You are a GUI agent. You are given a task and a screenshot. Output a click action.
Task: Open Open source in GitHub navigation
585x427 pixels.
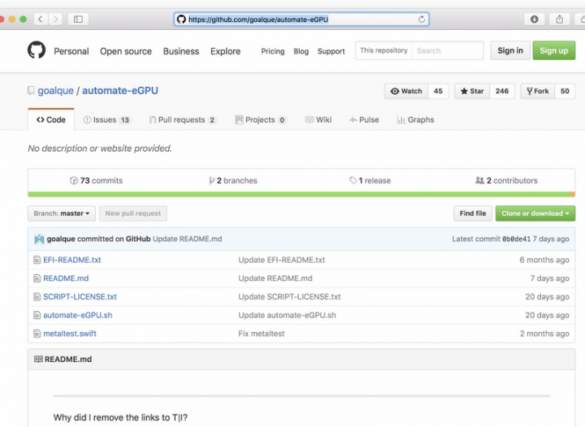pos(126,51)
